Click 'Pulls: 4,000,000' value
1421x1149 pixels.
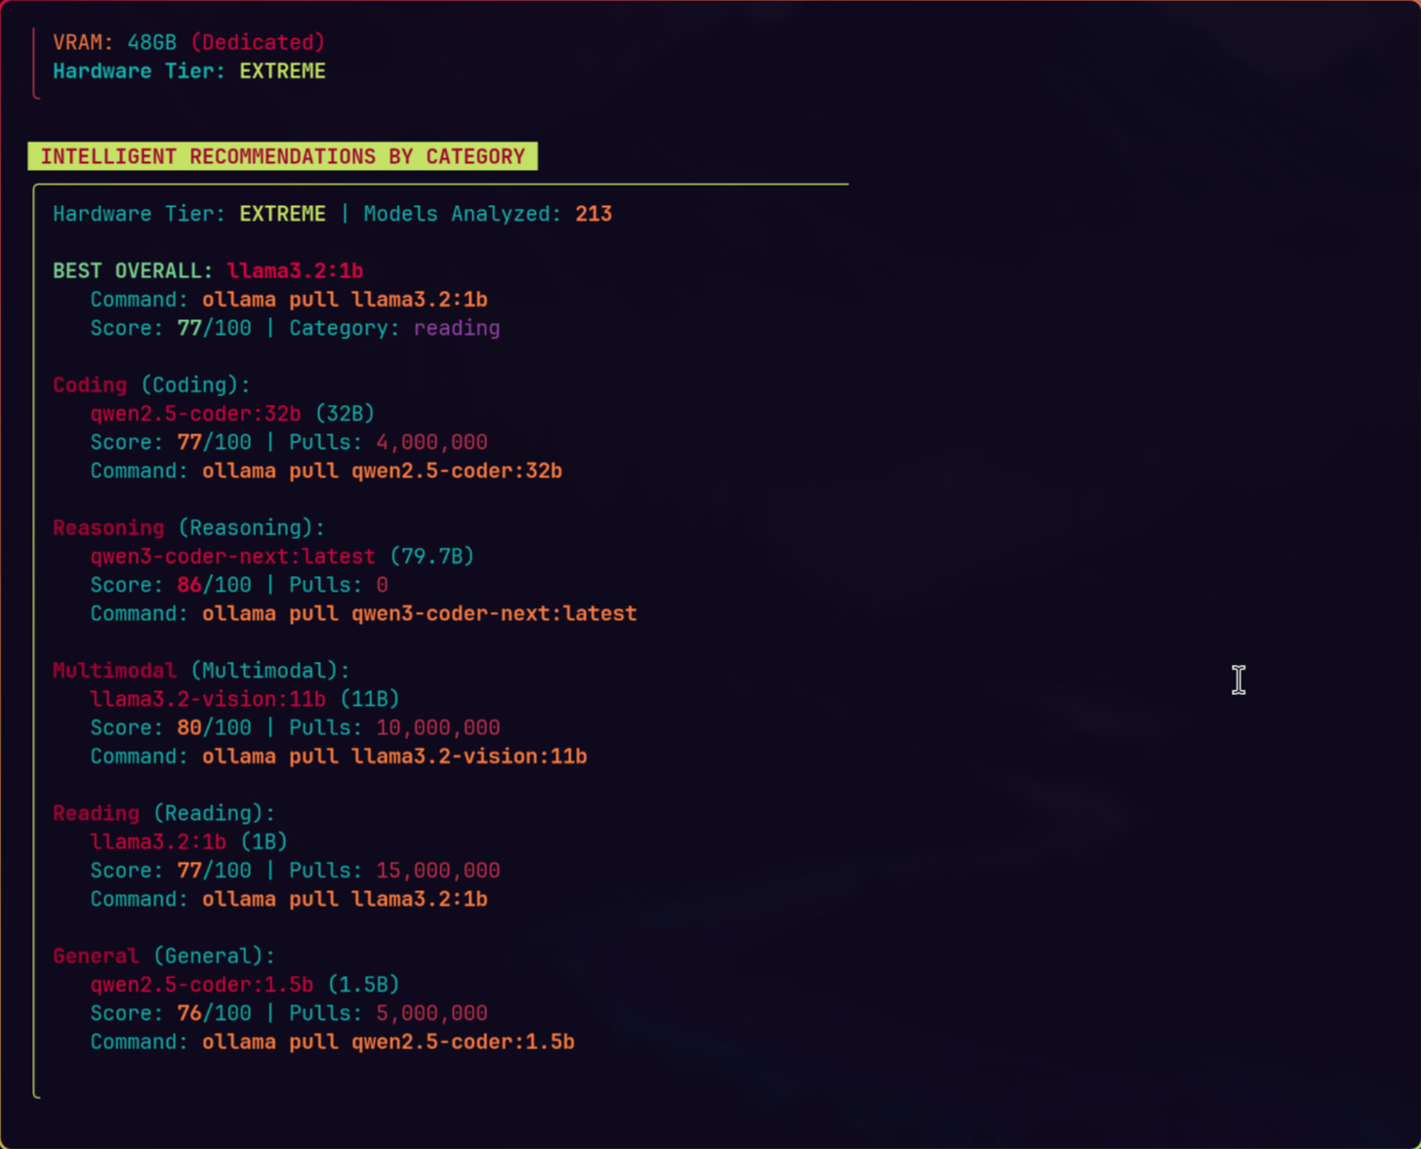click(388, 442)
